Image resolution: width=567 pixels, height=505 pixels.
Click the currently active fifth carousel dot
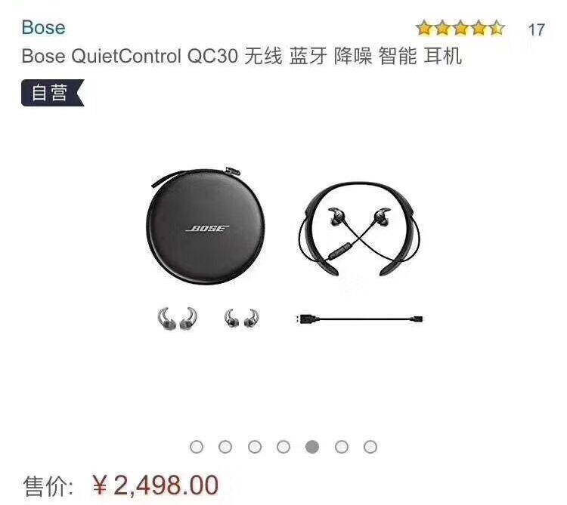tap(312, 447)
